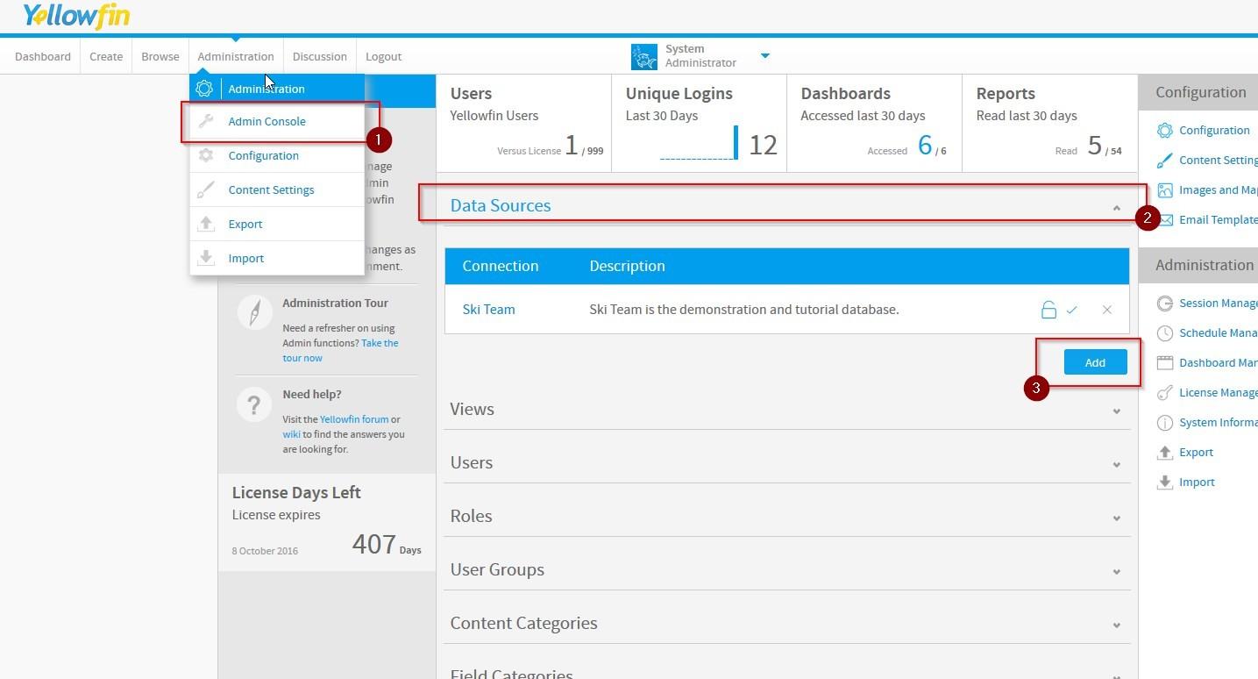Screen dimensions: 1258x679
Task: Open the Administration menu in the navigation bar
Action: [x=236, y=56]
